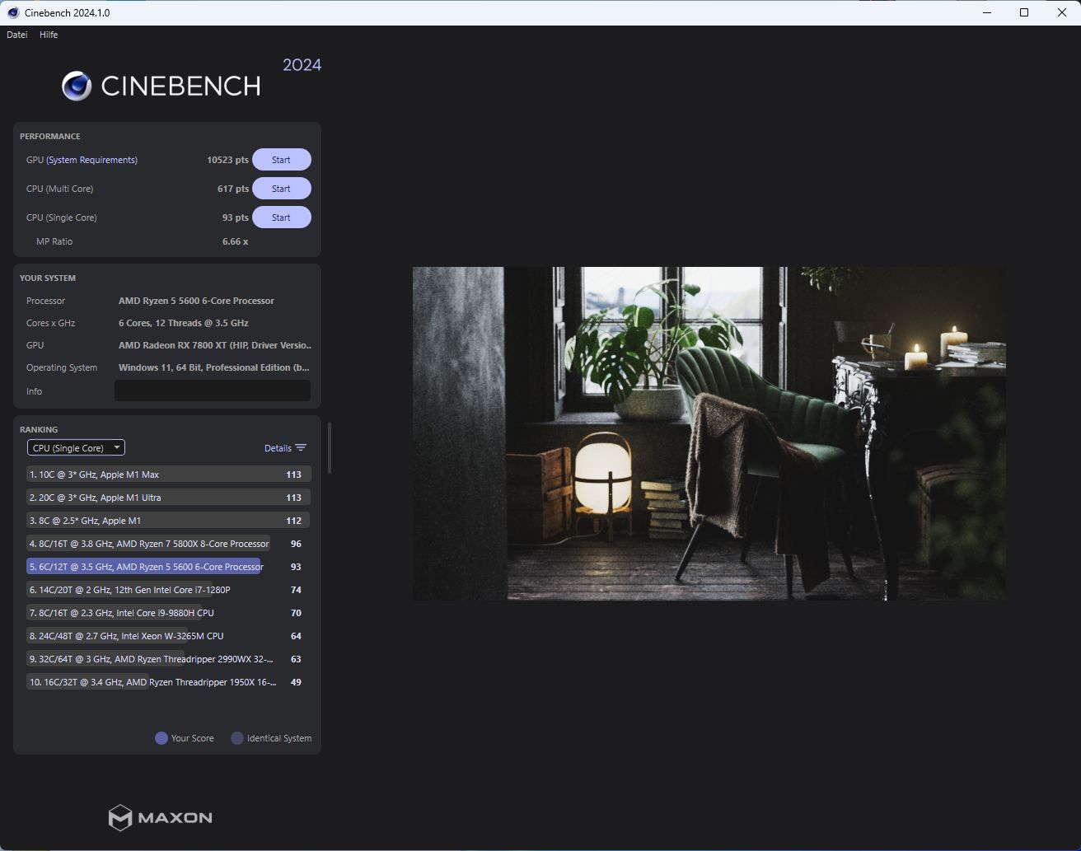Click the GPU score 10523 pts
The height and width of the screenshot is (851, 1081).
(227, 160)
